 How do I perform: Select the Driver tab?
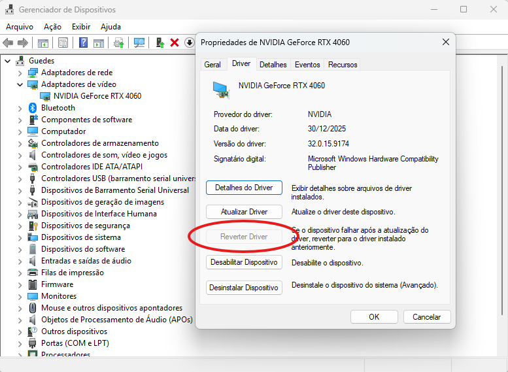[241, 63]
